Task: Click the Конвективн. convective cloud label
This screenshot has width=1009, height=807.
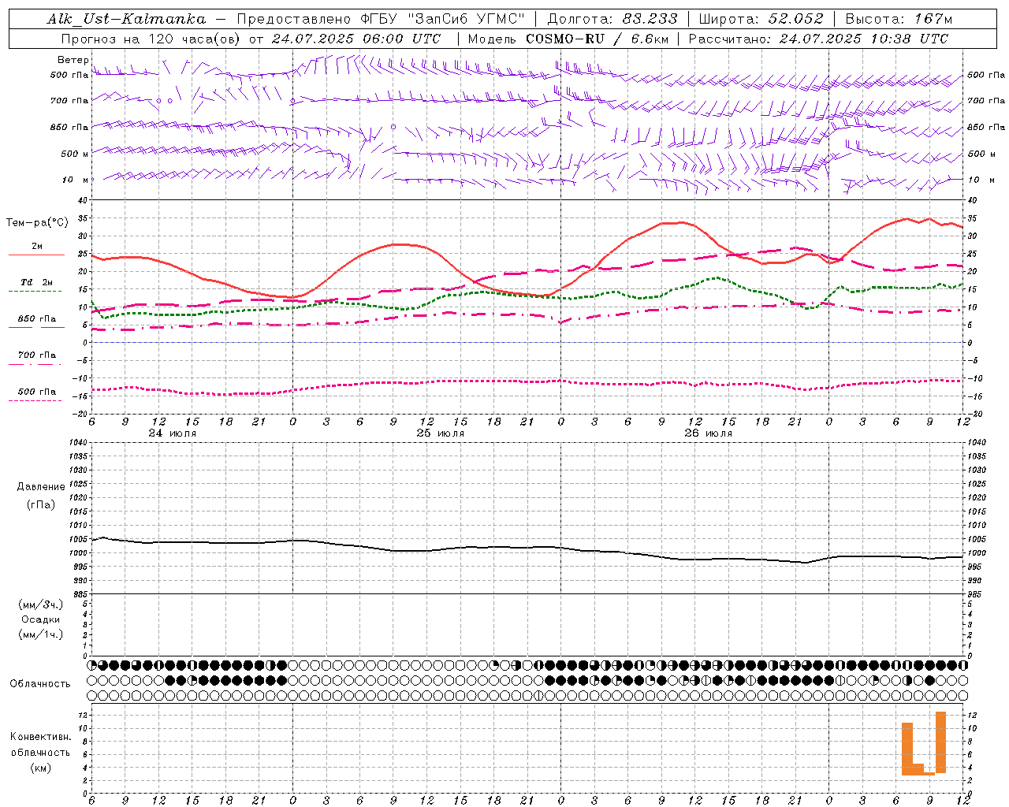Action: point(40,737)
